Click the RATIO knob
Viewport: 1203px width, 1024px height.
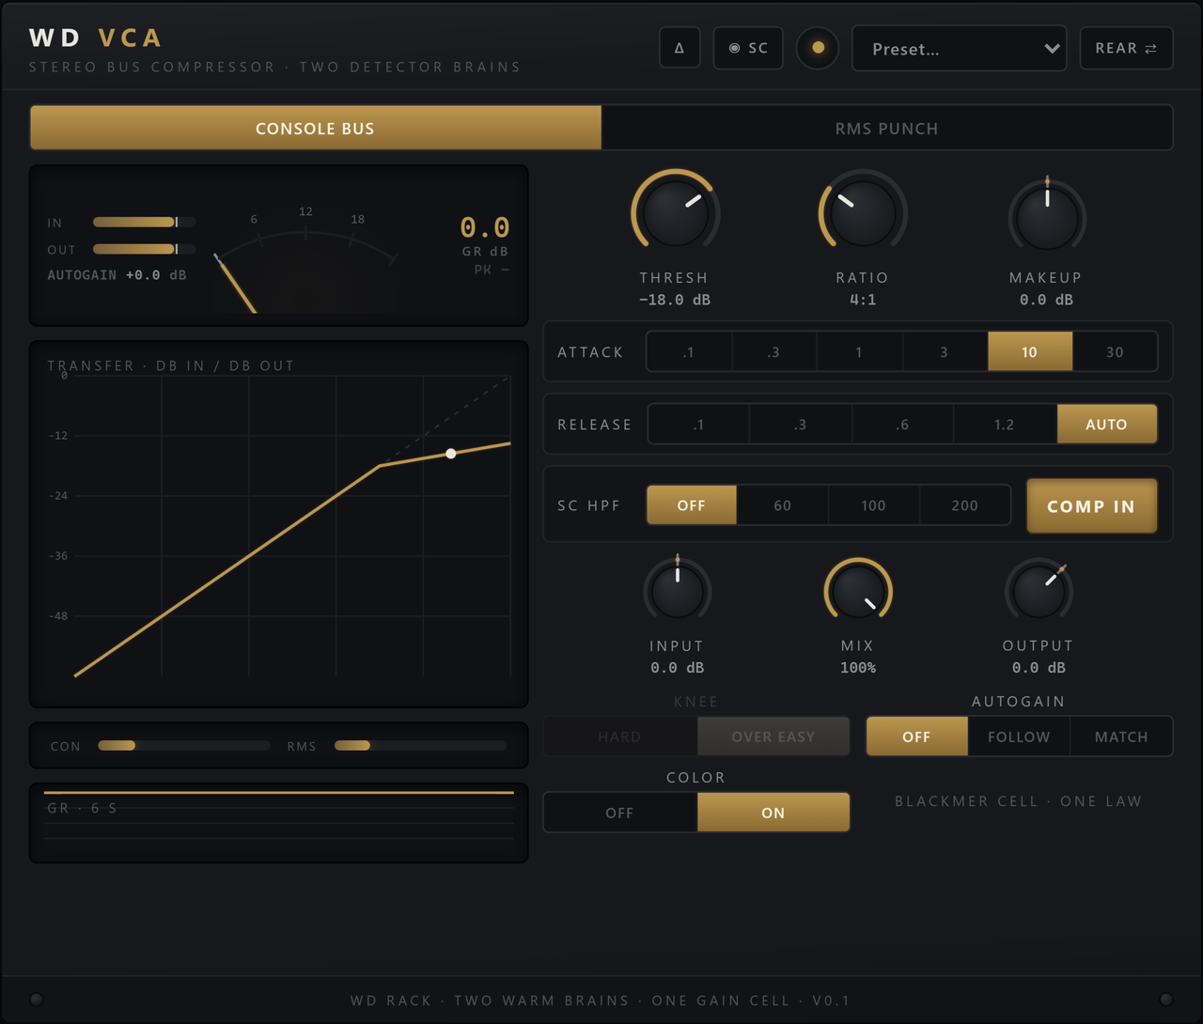(x=862, y=212)
